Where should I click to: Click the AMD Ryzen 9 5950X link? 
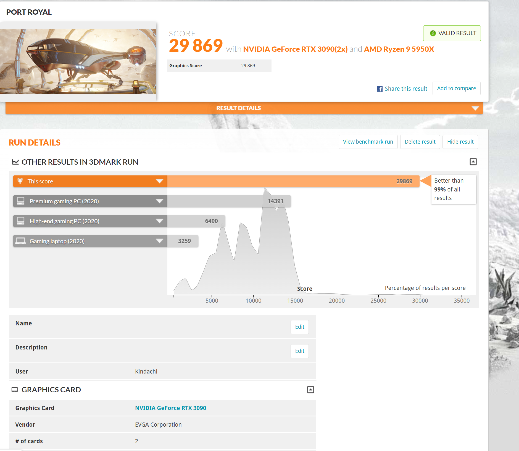[x=399, y=49]
